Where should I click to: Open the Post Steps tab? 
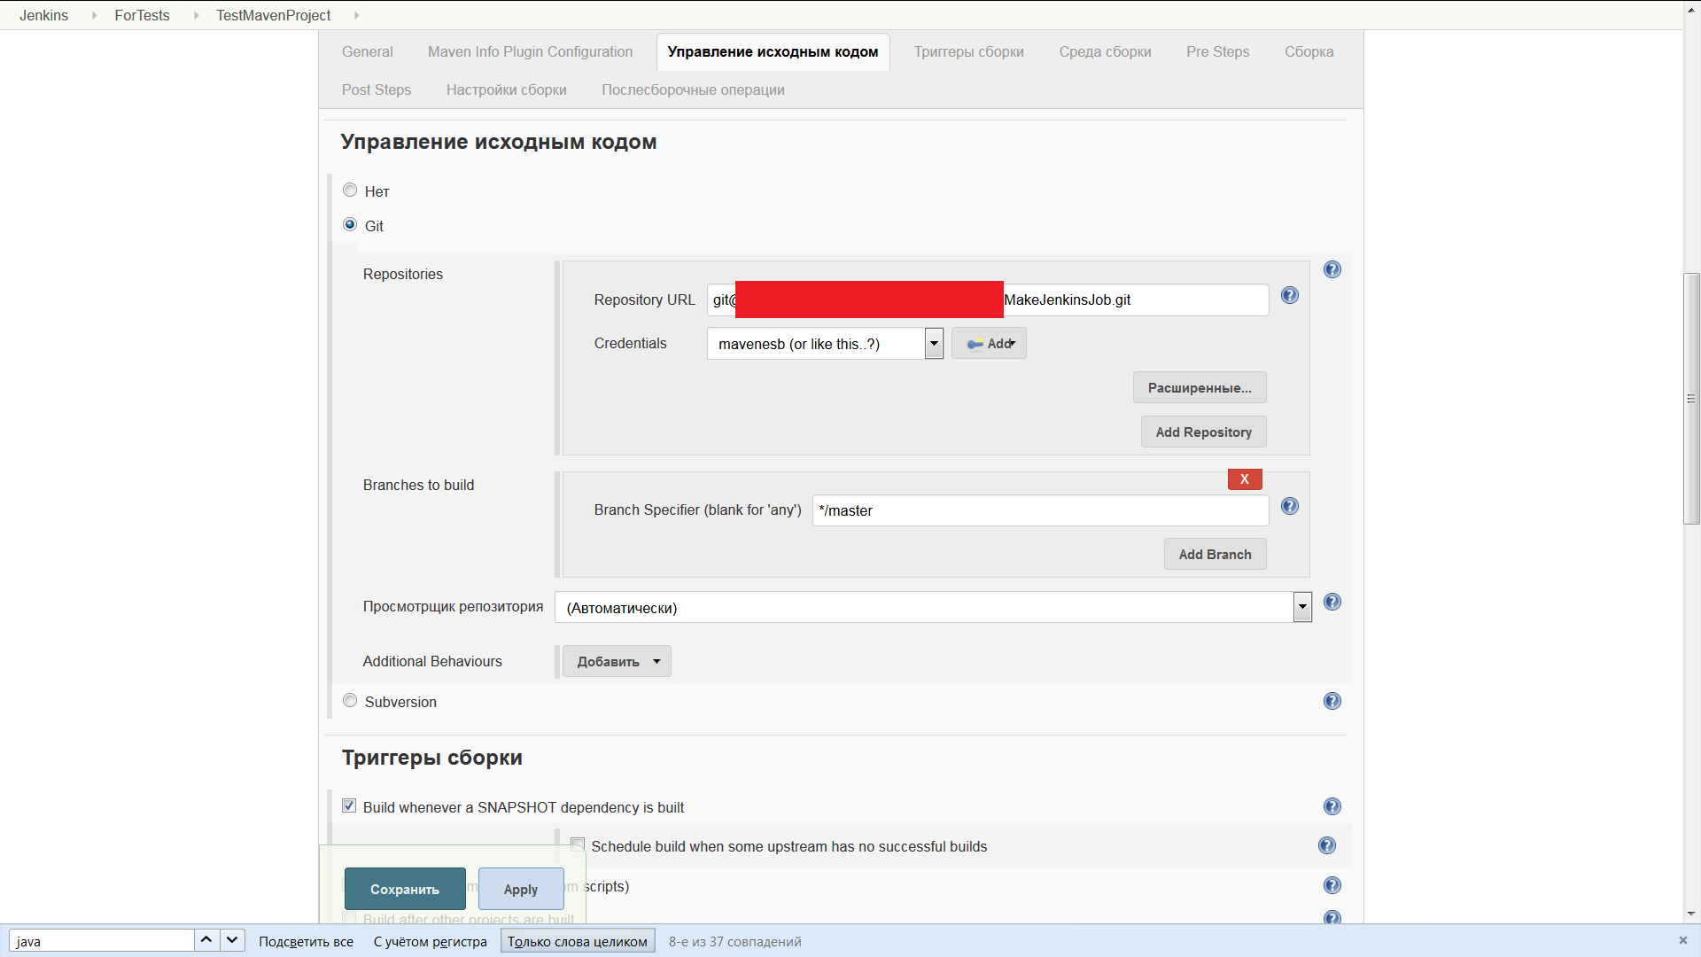tap(376, 89)
